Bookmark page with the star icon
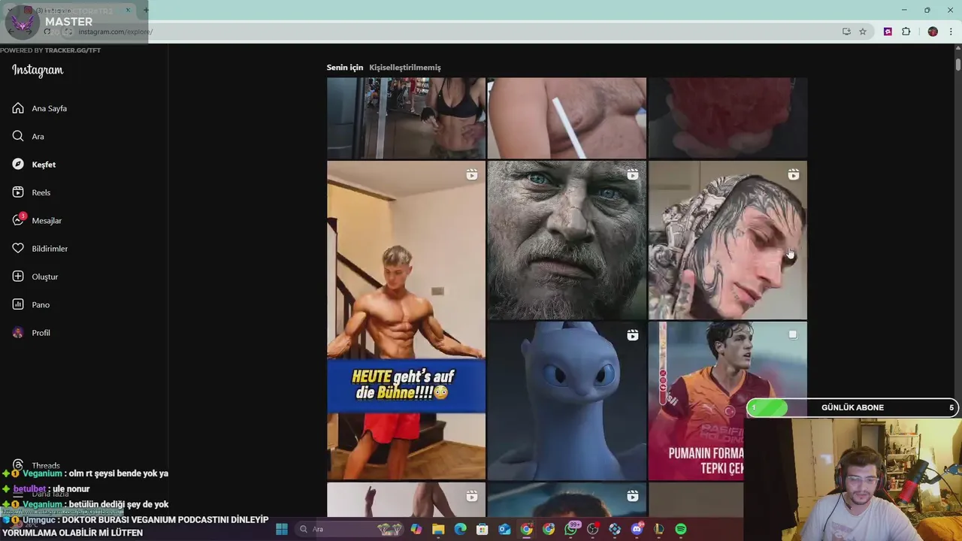The width and height of the screenshot is (962, 541). click(863, 32)
